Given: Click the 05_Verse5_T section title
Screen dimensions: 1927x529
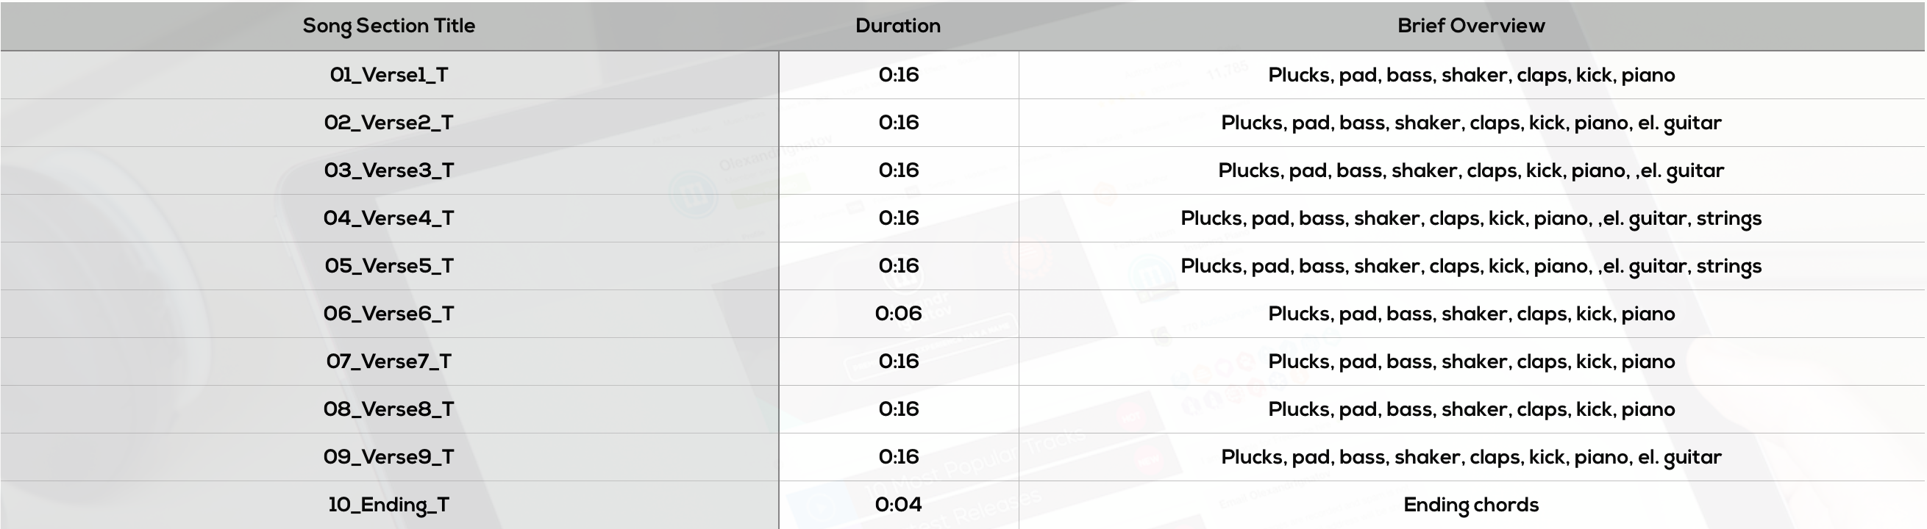Looking at the screenshot, I should tap(389, 267).
